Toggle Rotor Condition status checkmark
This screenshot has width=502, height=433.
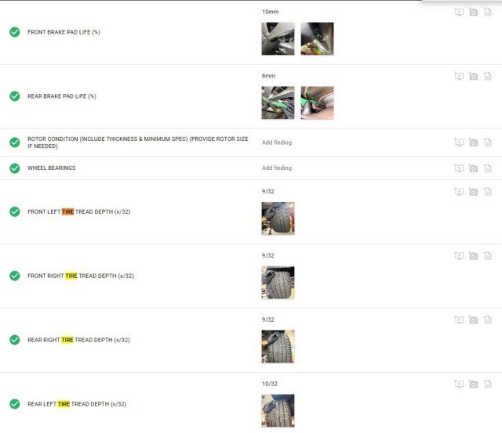pyautogui.click(x=15, y=143)
